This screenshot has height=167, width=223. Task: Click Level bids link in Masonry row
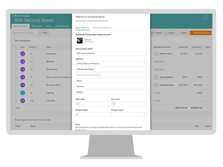pos(159,62)
